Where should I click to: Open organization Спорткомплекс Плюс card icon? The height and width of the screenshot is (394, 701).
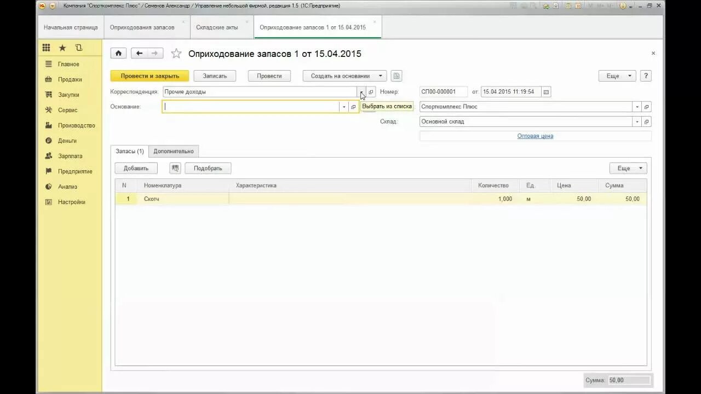click(x=646, y=107)
